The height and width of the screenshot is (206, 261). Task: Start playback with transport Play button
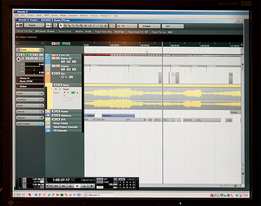point(84,186)
